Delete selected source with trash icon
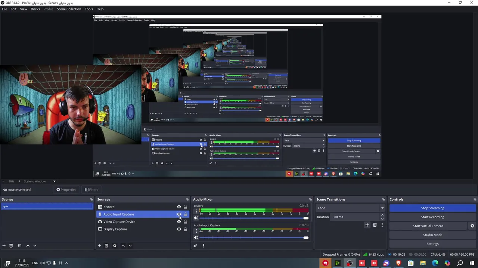The width and height of the screenshot is (478, 268). point(106,246)
